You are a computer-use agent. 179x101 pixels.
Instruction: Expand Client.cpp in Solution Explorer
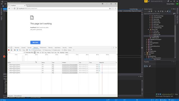pyautogui.click(x=150, y=31)
